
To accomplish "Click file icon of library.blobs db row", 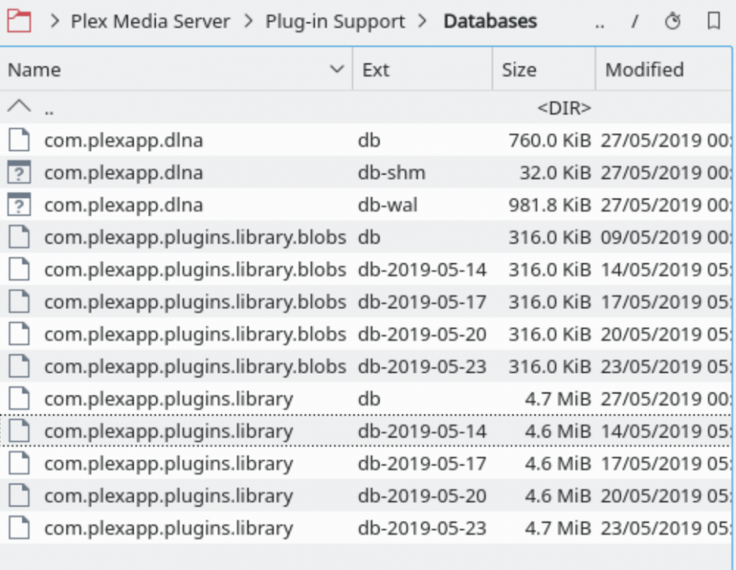I will point(19,237).
